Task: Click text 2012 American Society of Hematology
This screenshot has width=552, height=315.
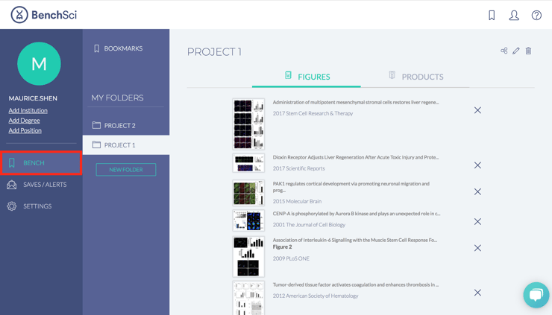Action: pos(315,296)
